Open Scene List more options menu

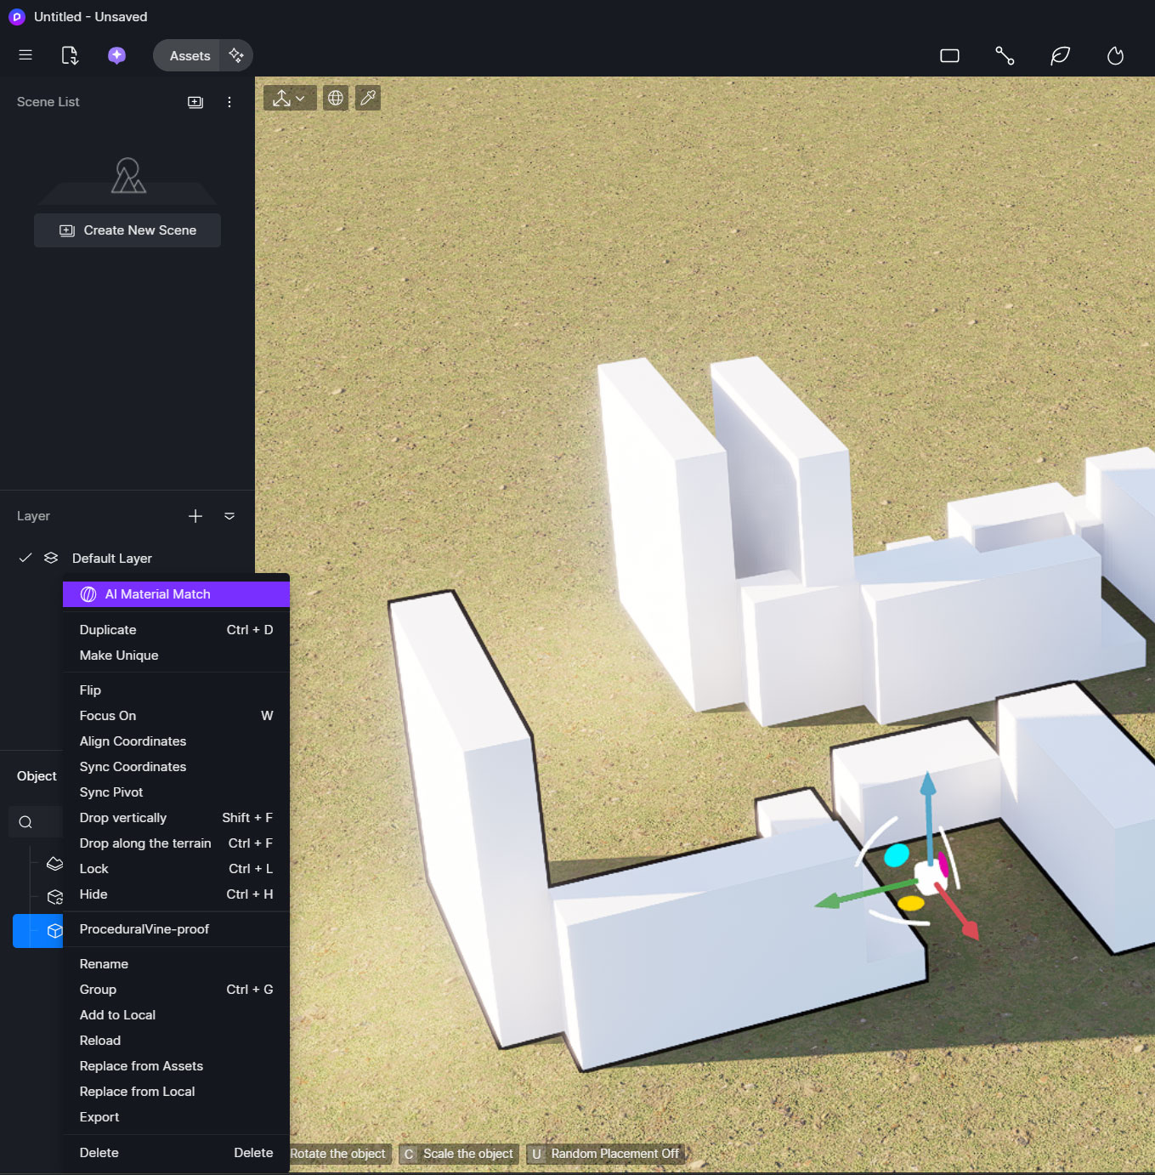coord(229,102)
